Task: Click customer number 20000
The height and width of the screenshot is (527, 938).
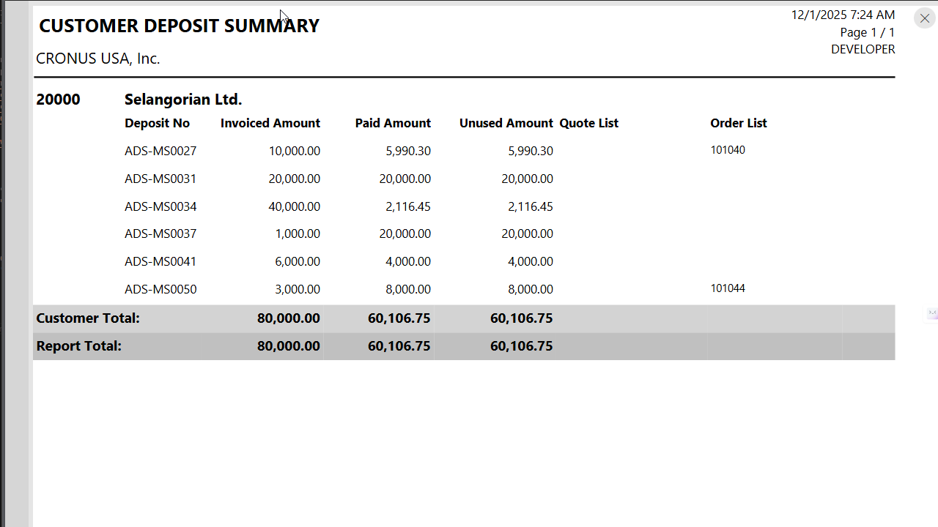Action: (58, 100)
